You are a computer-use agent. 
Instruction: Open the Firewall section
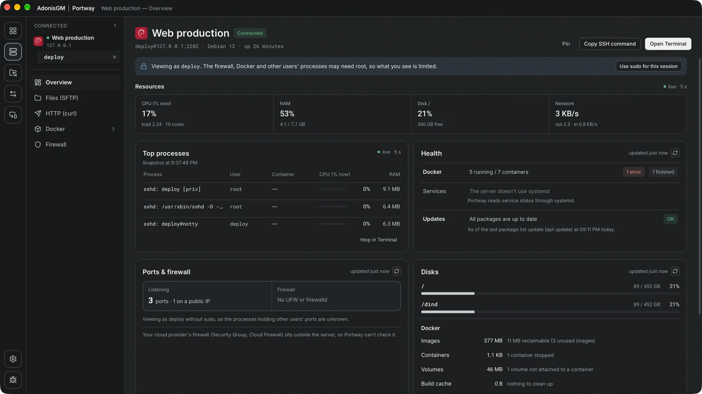pos(75,144)
